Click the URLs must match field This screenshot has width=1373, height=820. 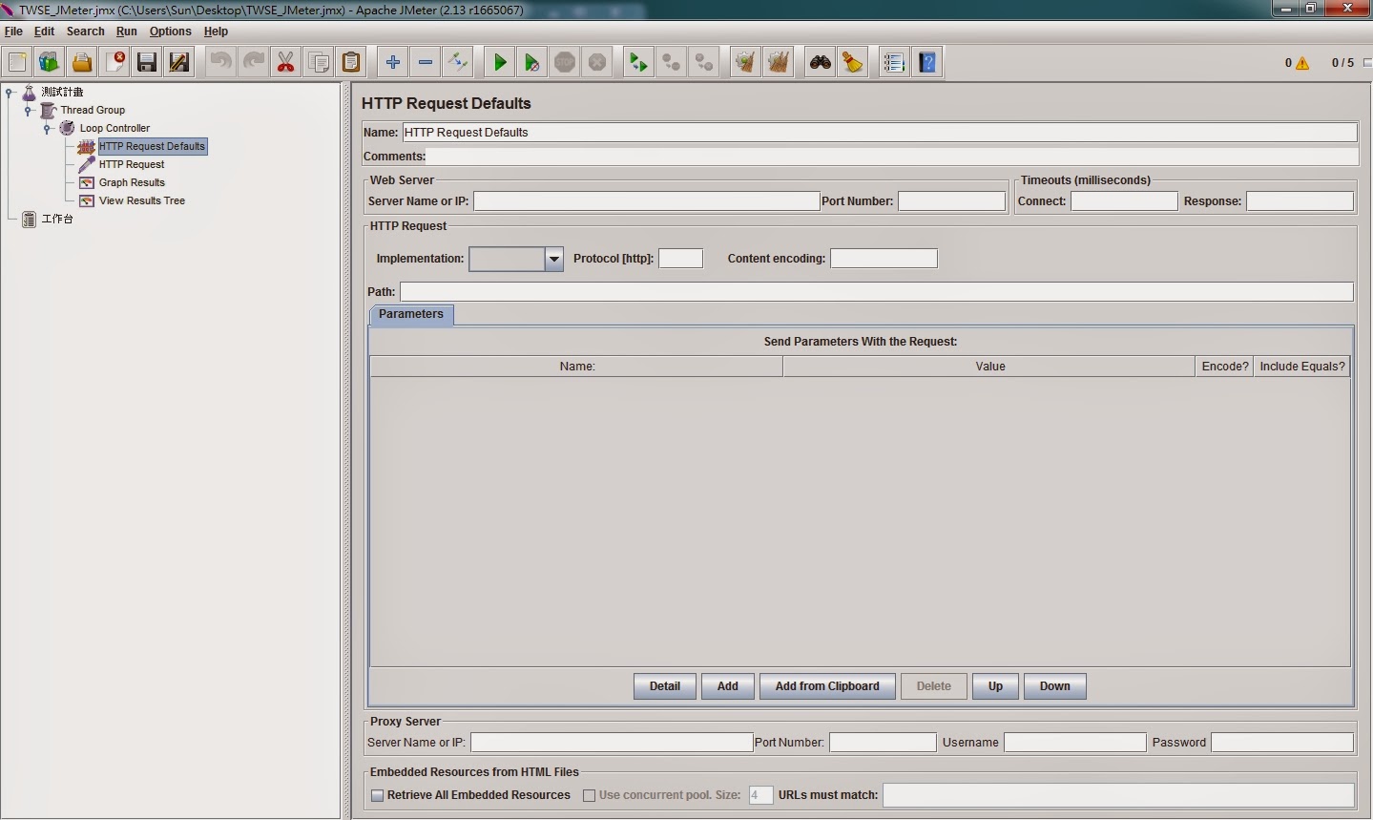pos(1118,795)
